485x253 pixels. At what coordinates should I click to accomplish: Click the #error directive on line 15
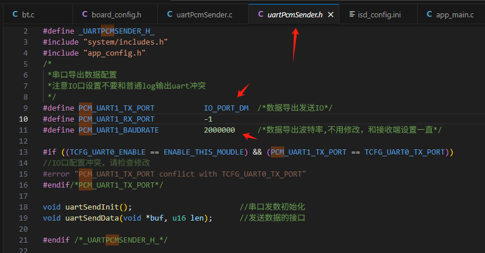pyautogui.click(x=56, y=174)
